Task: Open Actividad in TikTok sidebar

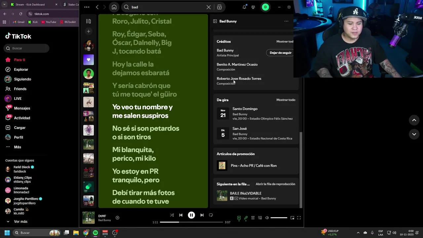Action: (22, 118)
